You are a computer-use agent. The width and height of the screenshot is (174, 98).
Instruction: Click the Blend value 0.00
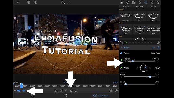tap(157, 82)
